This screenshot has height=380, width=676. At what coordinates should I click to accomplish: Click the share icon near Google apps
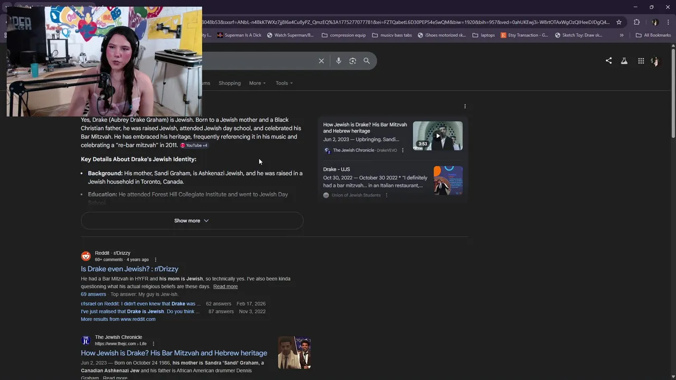pyautogui.click(x=608, y=61)
